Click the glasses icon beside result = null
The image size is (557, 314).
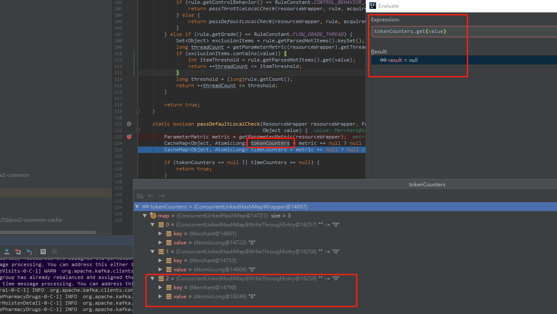coord(383,60)
